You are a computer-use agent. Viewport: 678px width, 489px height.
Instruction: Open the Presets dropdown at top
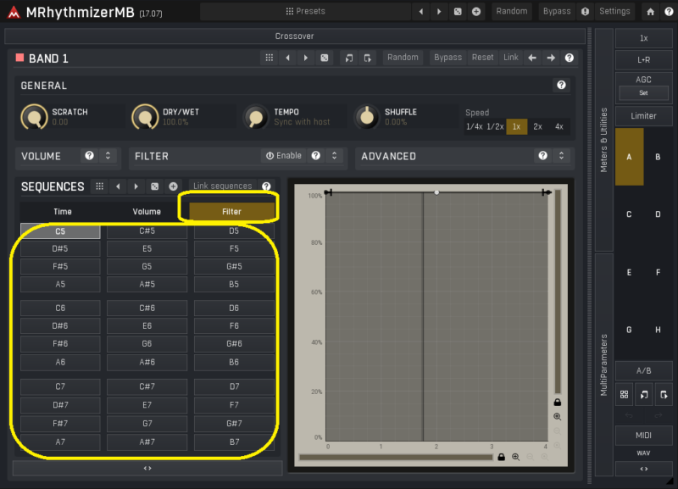point(305,12)
